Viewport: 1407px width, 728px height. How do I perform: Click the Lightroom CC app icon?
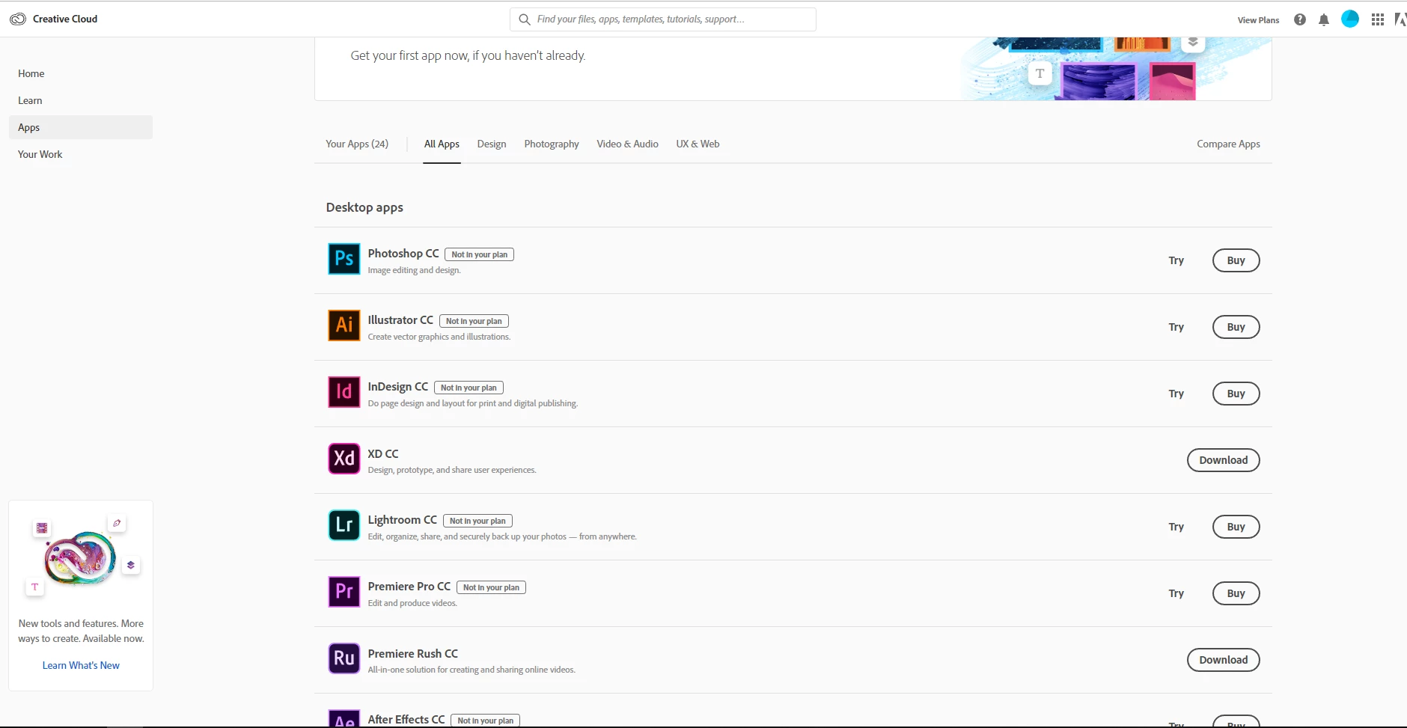click(x=344, y=525)
